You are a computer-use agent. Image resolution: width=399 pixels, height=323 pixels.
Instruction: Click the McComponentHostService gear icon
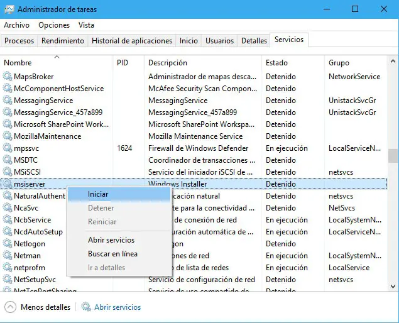[8, 89]
